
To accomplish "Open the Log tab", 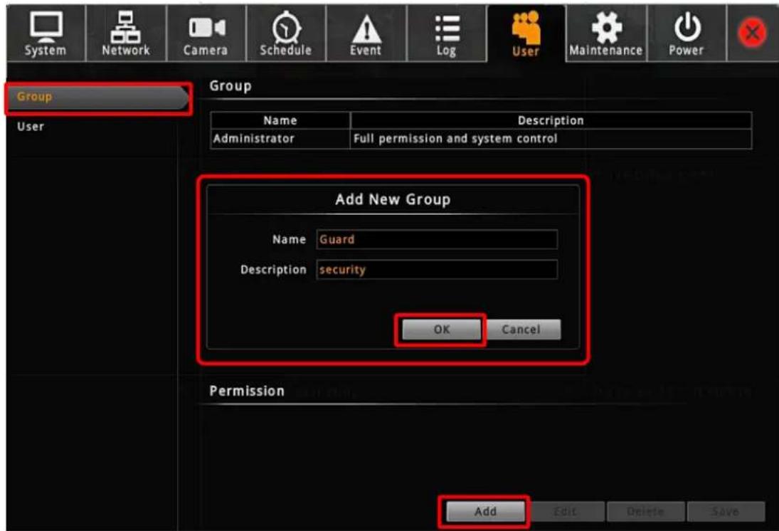I will click(446, 33).
